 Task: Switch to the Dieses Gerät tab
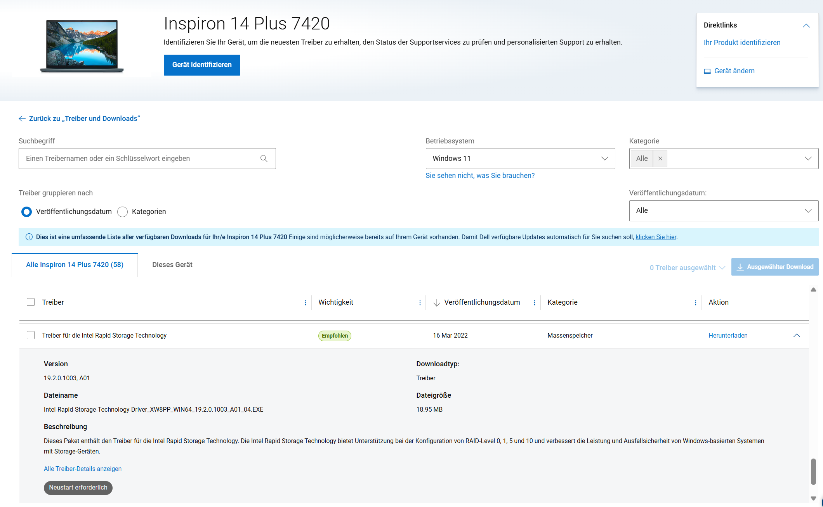[x=172, y=265]
